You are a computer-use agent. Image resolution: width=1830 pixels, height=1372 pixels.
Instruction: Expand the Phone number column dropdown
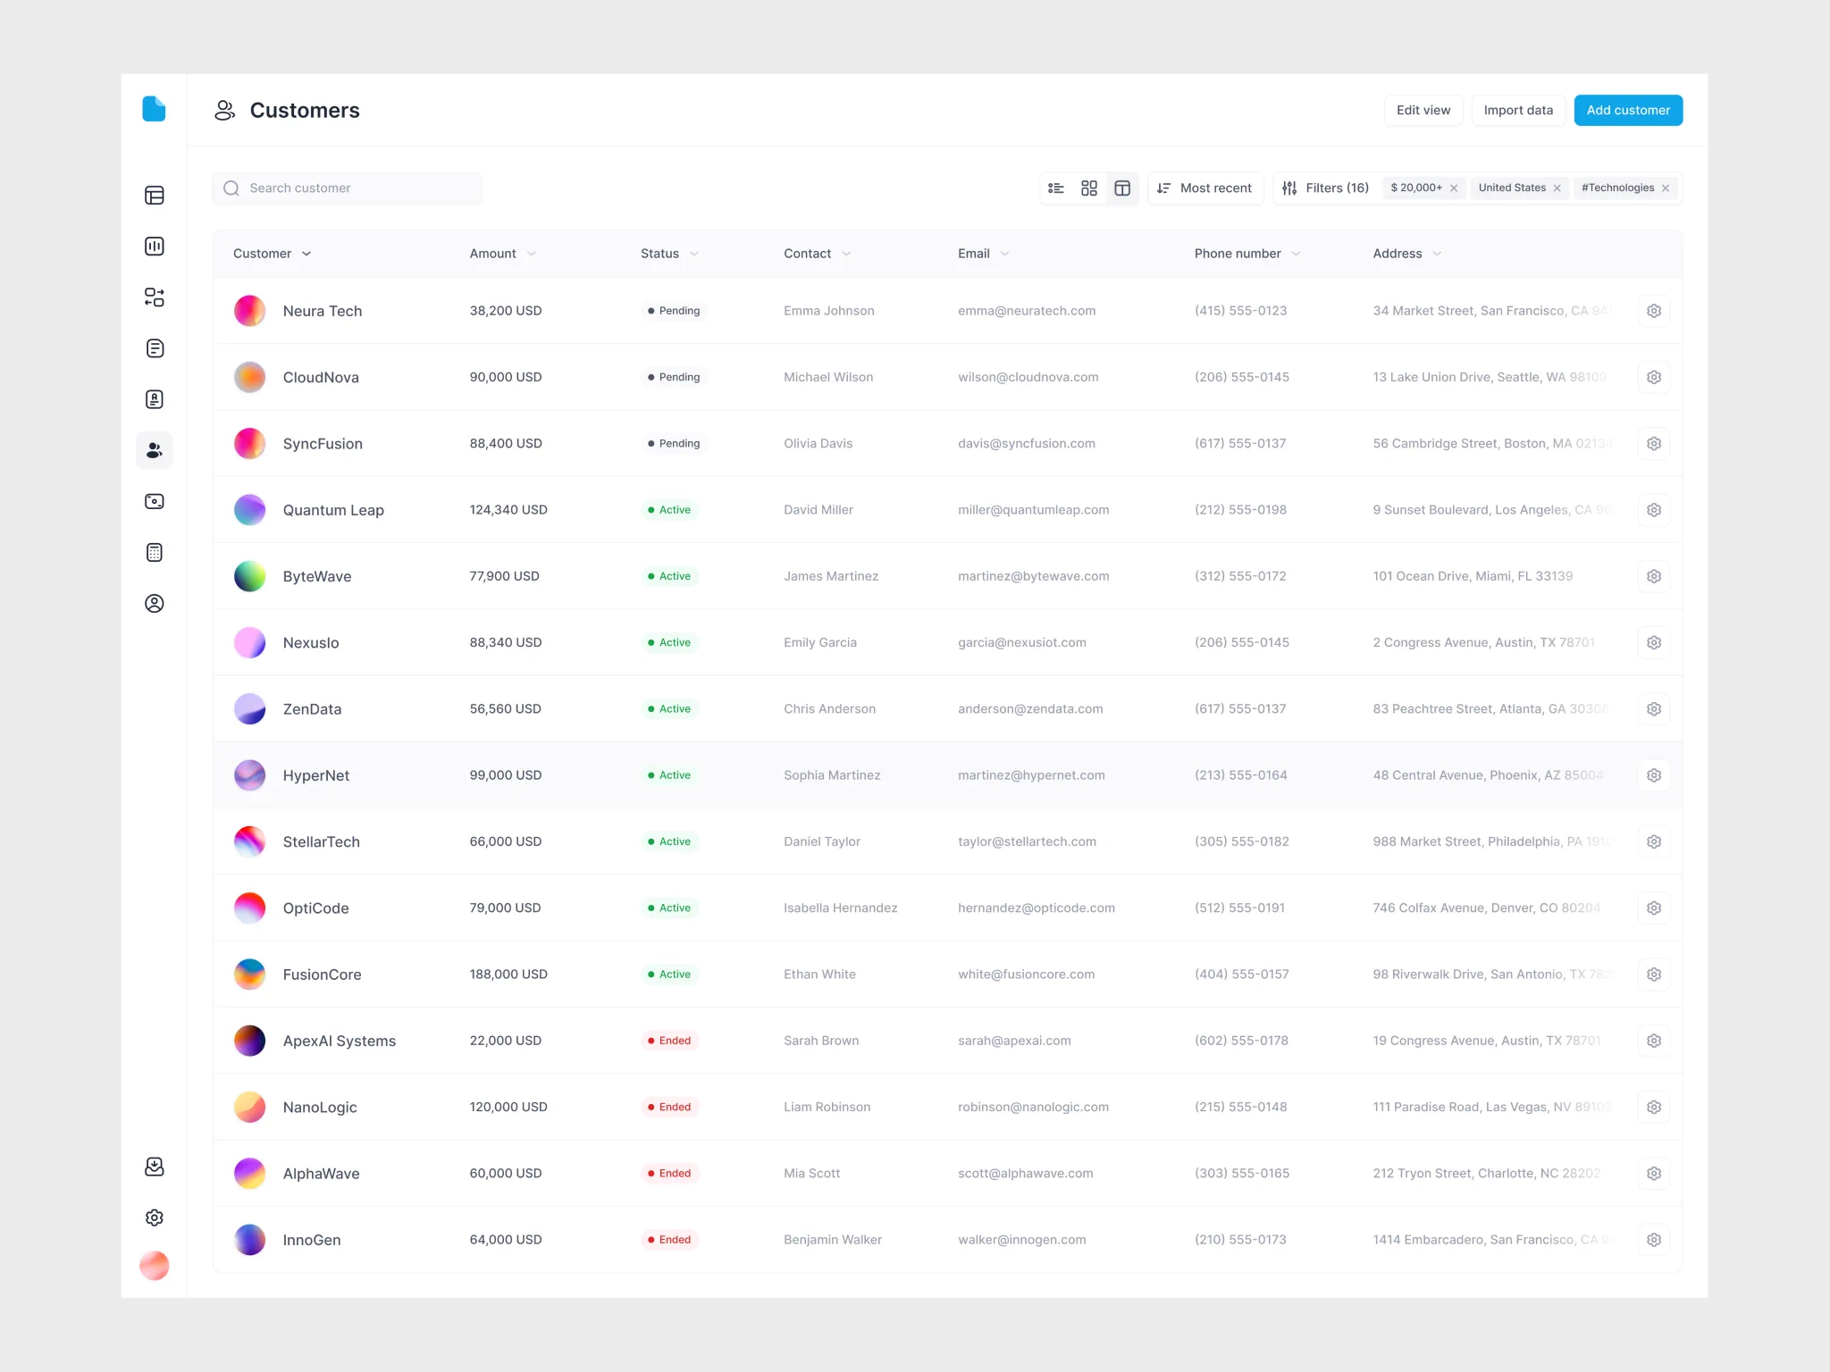pyautogui.click(x=1296, y=255)
